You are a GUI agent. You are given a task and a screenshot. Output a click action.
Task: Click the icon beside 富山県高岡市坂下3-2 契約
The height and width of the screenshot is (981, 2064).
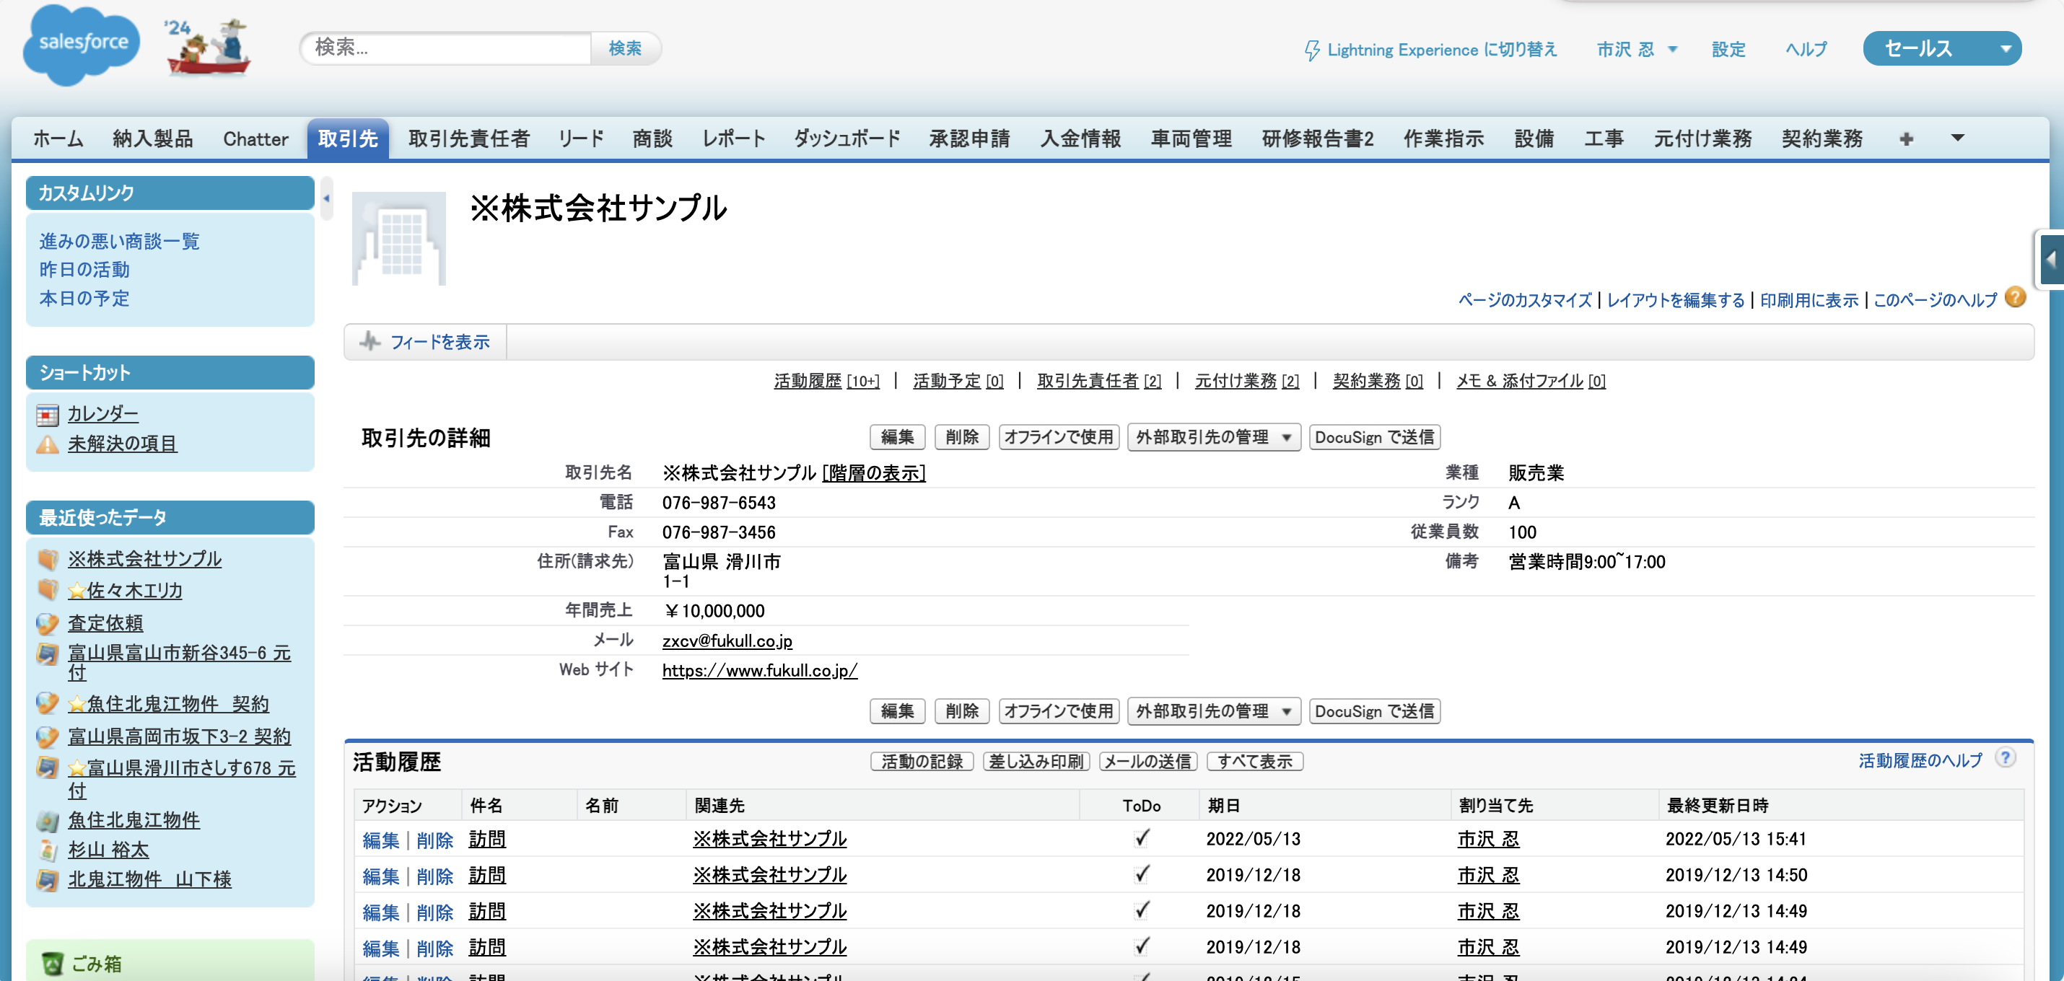48,736
